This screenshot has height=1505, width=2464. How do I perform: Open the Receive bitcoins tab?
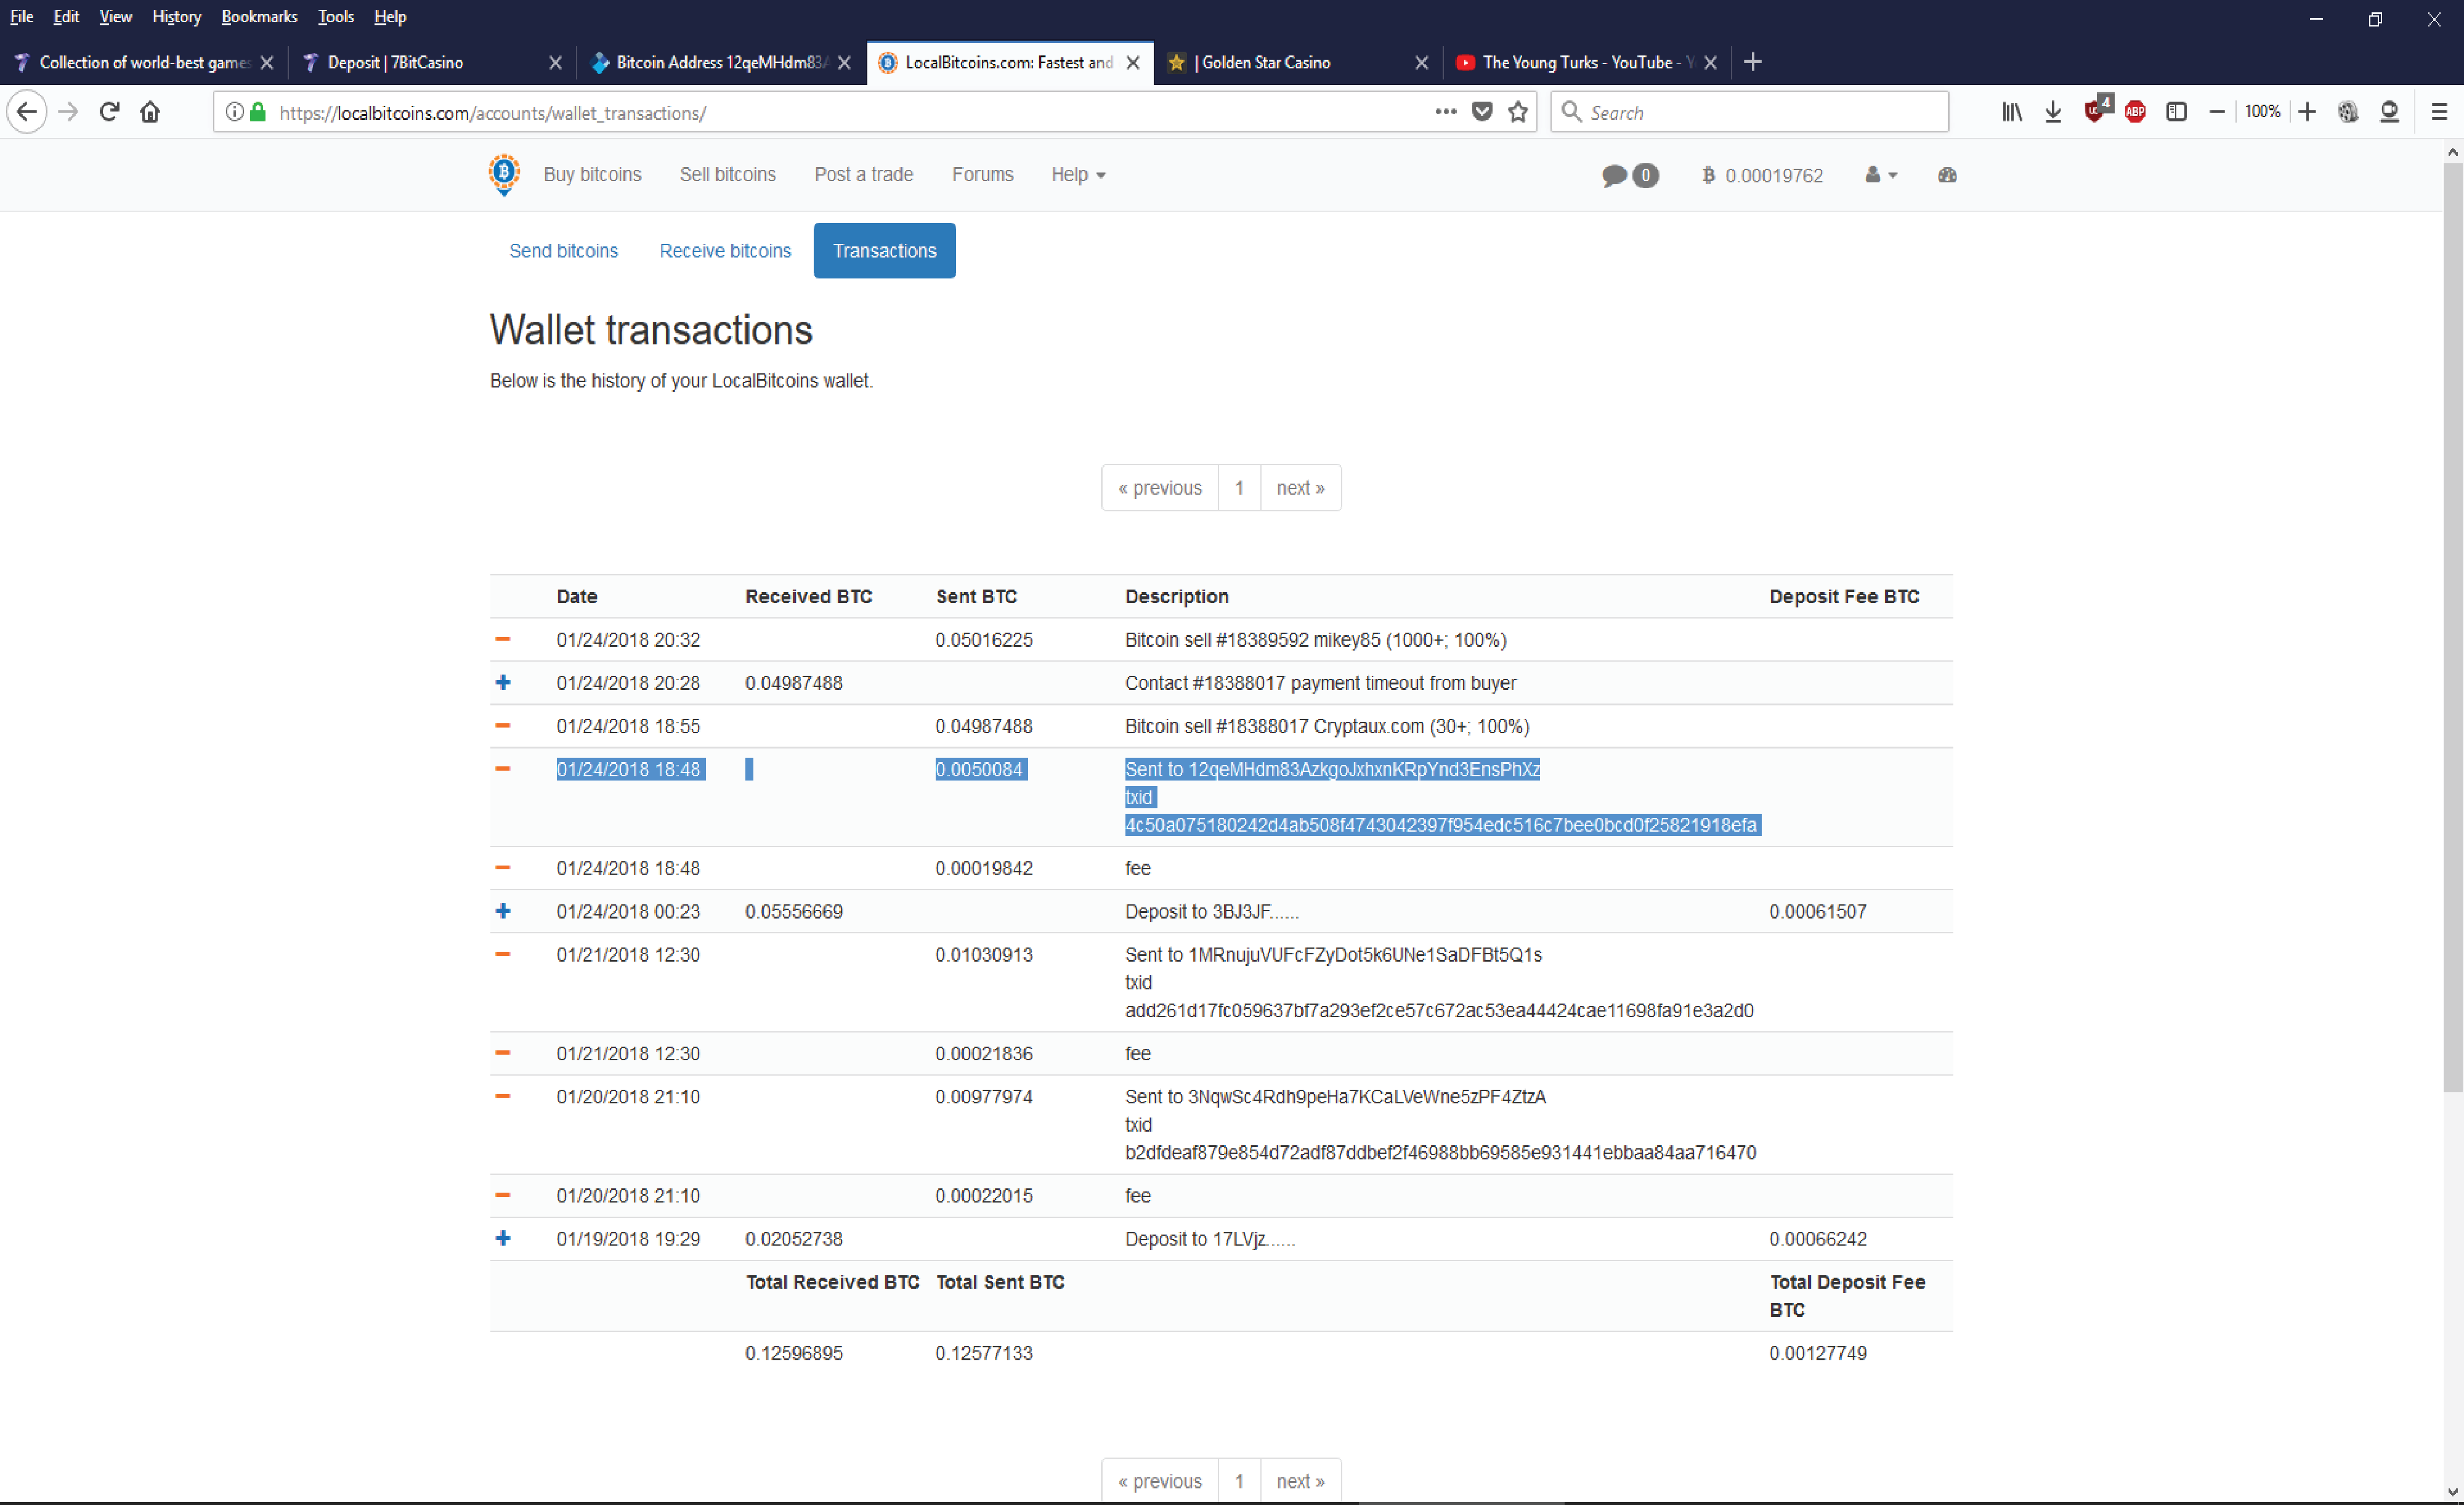[x=725, y=251]
